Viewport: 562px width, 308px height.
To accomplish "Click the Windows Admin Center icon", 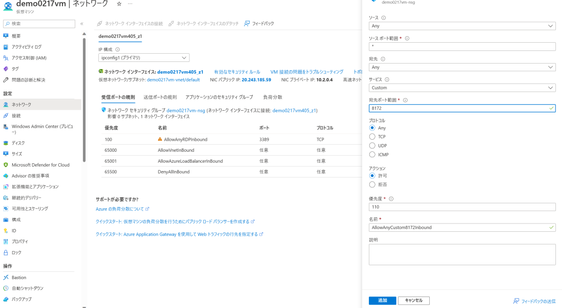I will pyautogui.click(x=5, y=127).
